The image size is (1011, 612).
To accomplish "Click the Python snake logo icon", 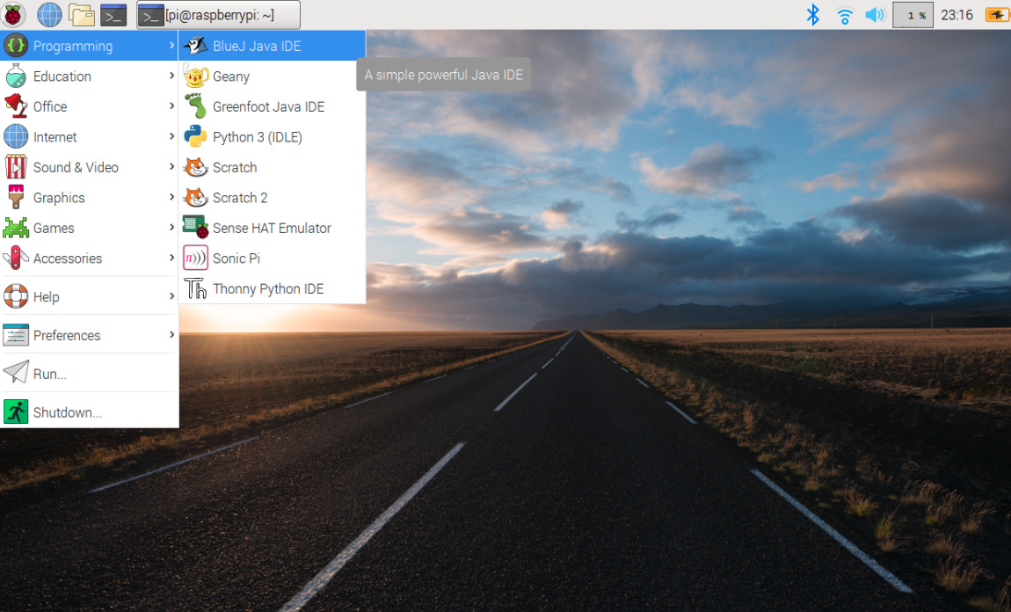I will pos(195,136).
